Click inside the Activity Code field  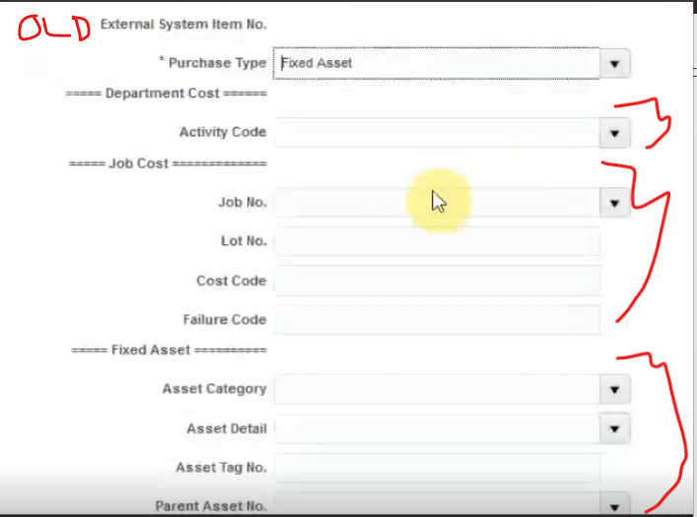[438, 133]
